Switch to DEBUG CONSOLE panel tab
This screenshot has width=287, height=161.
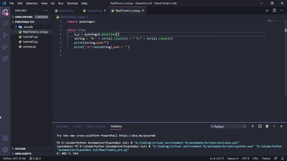click(x=96, y=127)
